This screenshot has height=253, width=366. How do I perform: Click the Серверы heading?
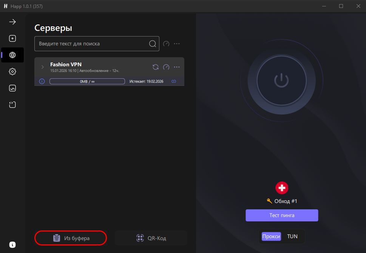(53, 28)
